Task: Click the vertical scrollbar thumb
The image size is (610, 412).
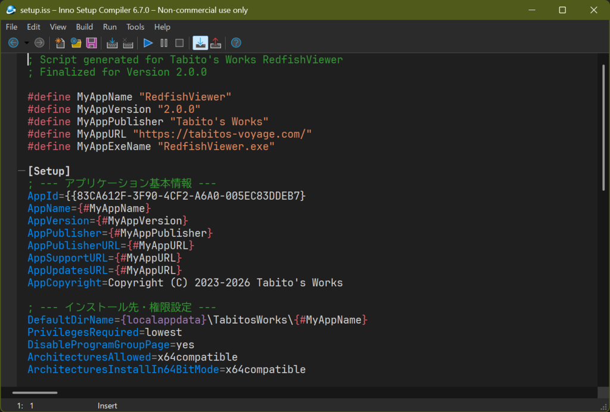Action: (x=603, y=128)
